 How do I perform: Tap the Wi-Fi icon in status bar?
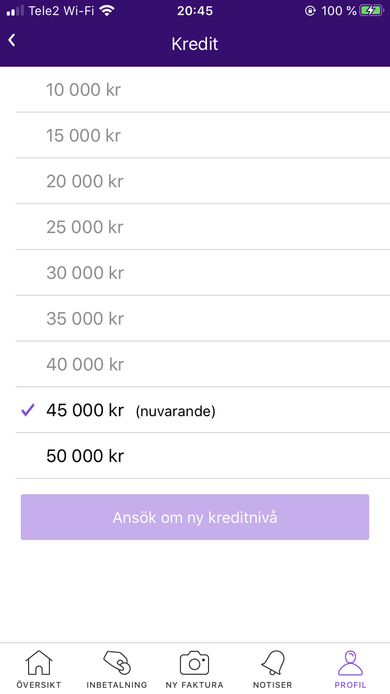click(x=107, y=11)
